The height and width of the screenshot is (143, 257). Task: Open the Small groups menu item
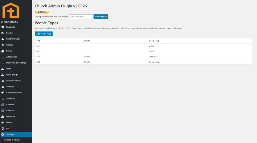[x=12, y=75]
